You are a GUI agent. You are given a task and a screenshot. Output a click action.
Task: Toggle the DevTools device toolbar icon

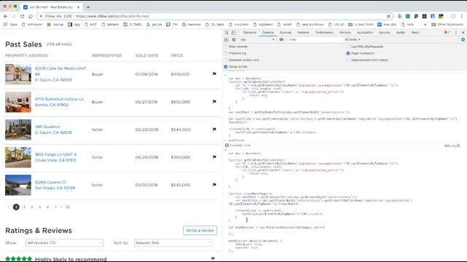coord(233,33)
